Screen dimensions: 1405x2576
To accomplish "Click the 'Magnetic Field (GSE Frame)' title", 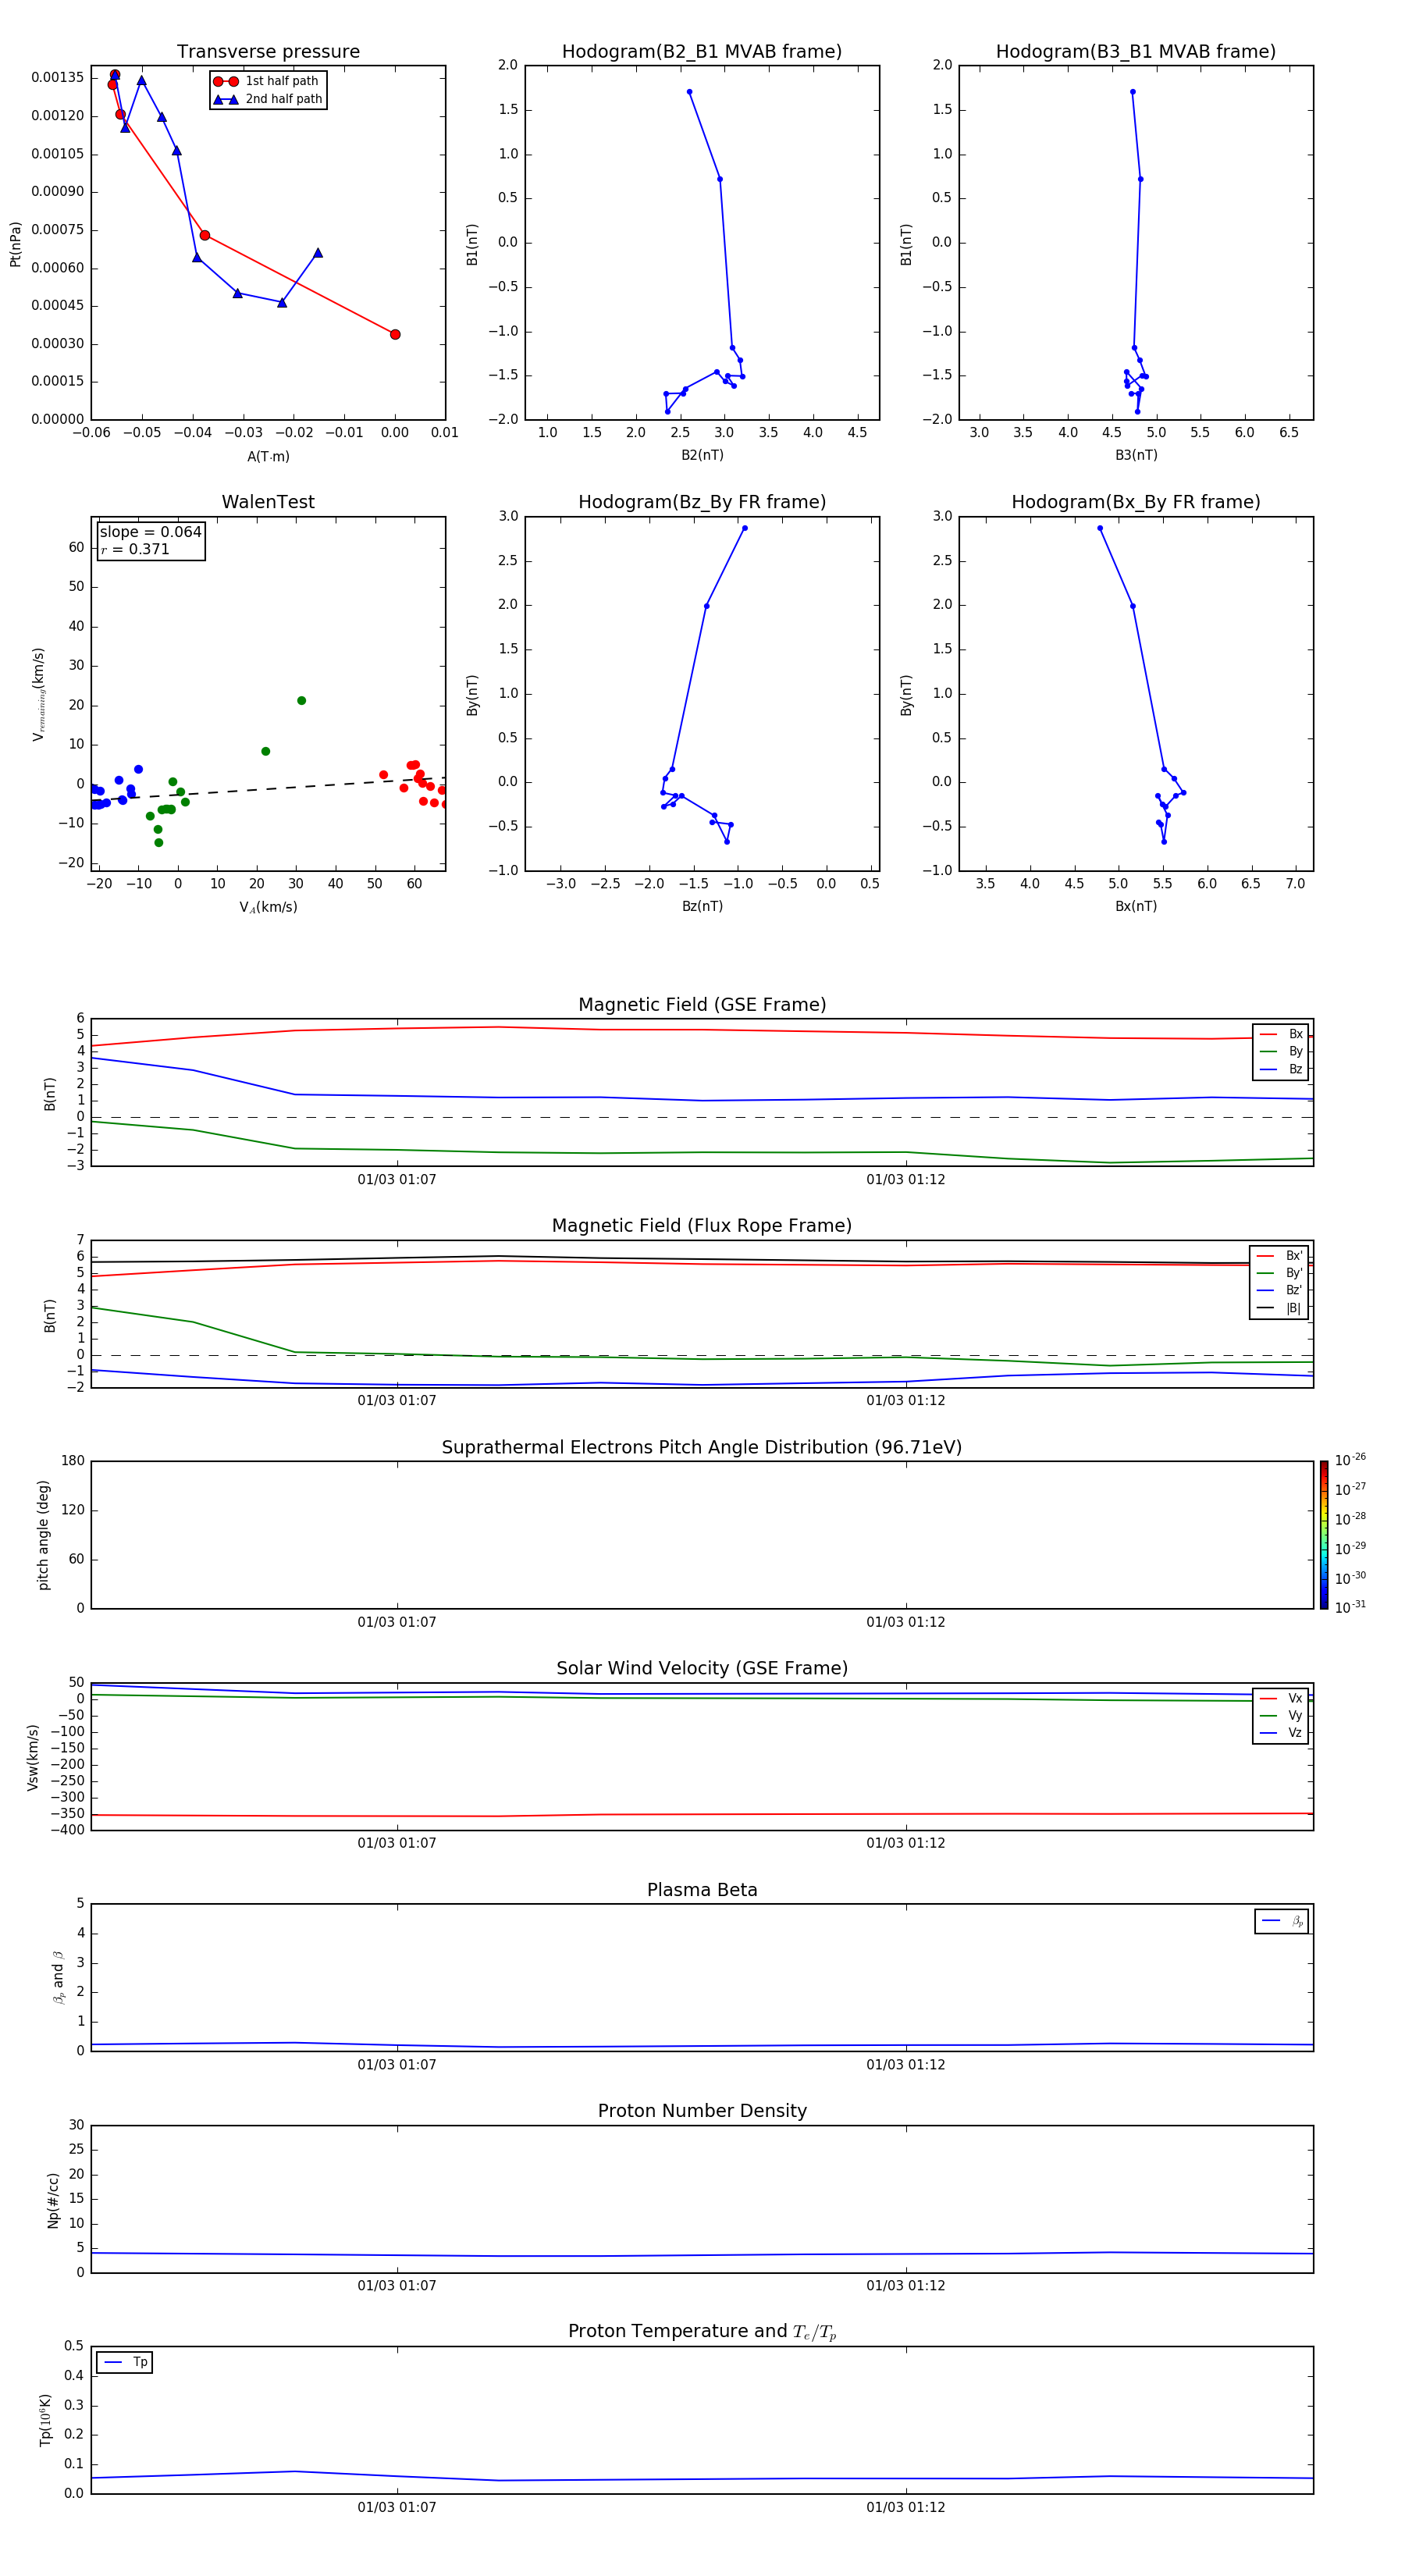I will click(702, 1005).
